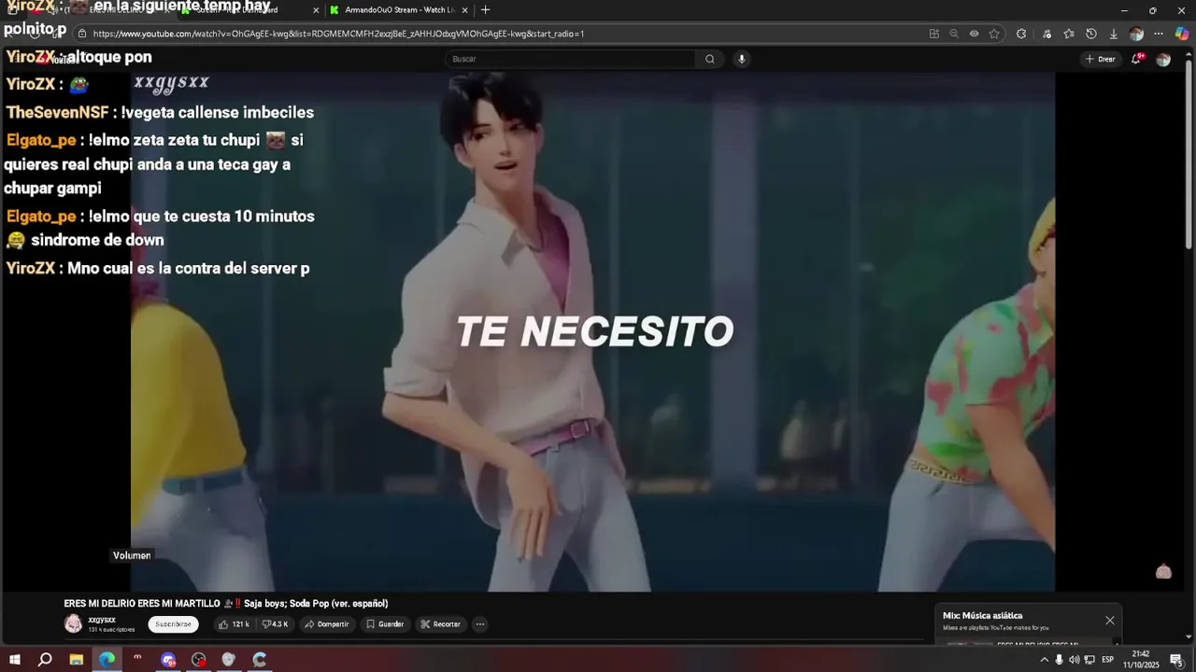1196x672 pixels.
Task: Open the browser extensions puzzle icon
Action: pos(1021,34)
